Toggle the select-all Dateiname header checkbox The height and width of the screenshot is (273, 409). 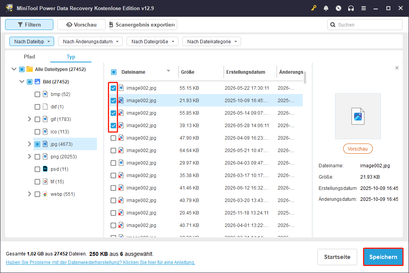click(x=114, y=72)
